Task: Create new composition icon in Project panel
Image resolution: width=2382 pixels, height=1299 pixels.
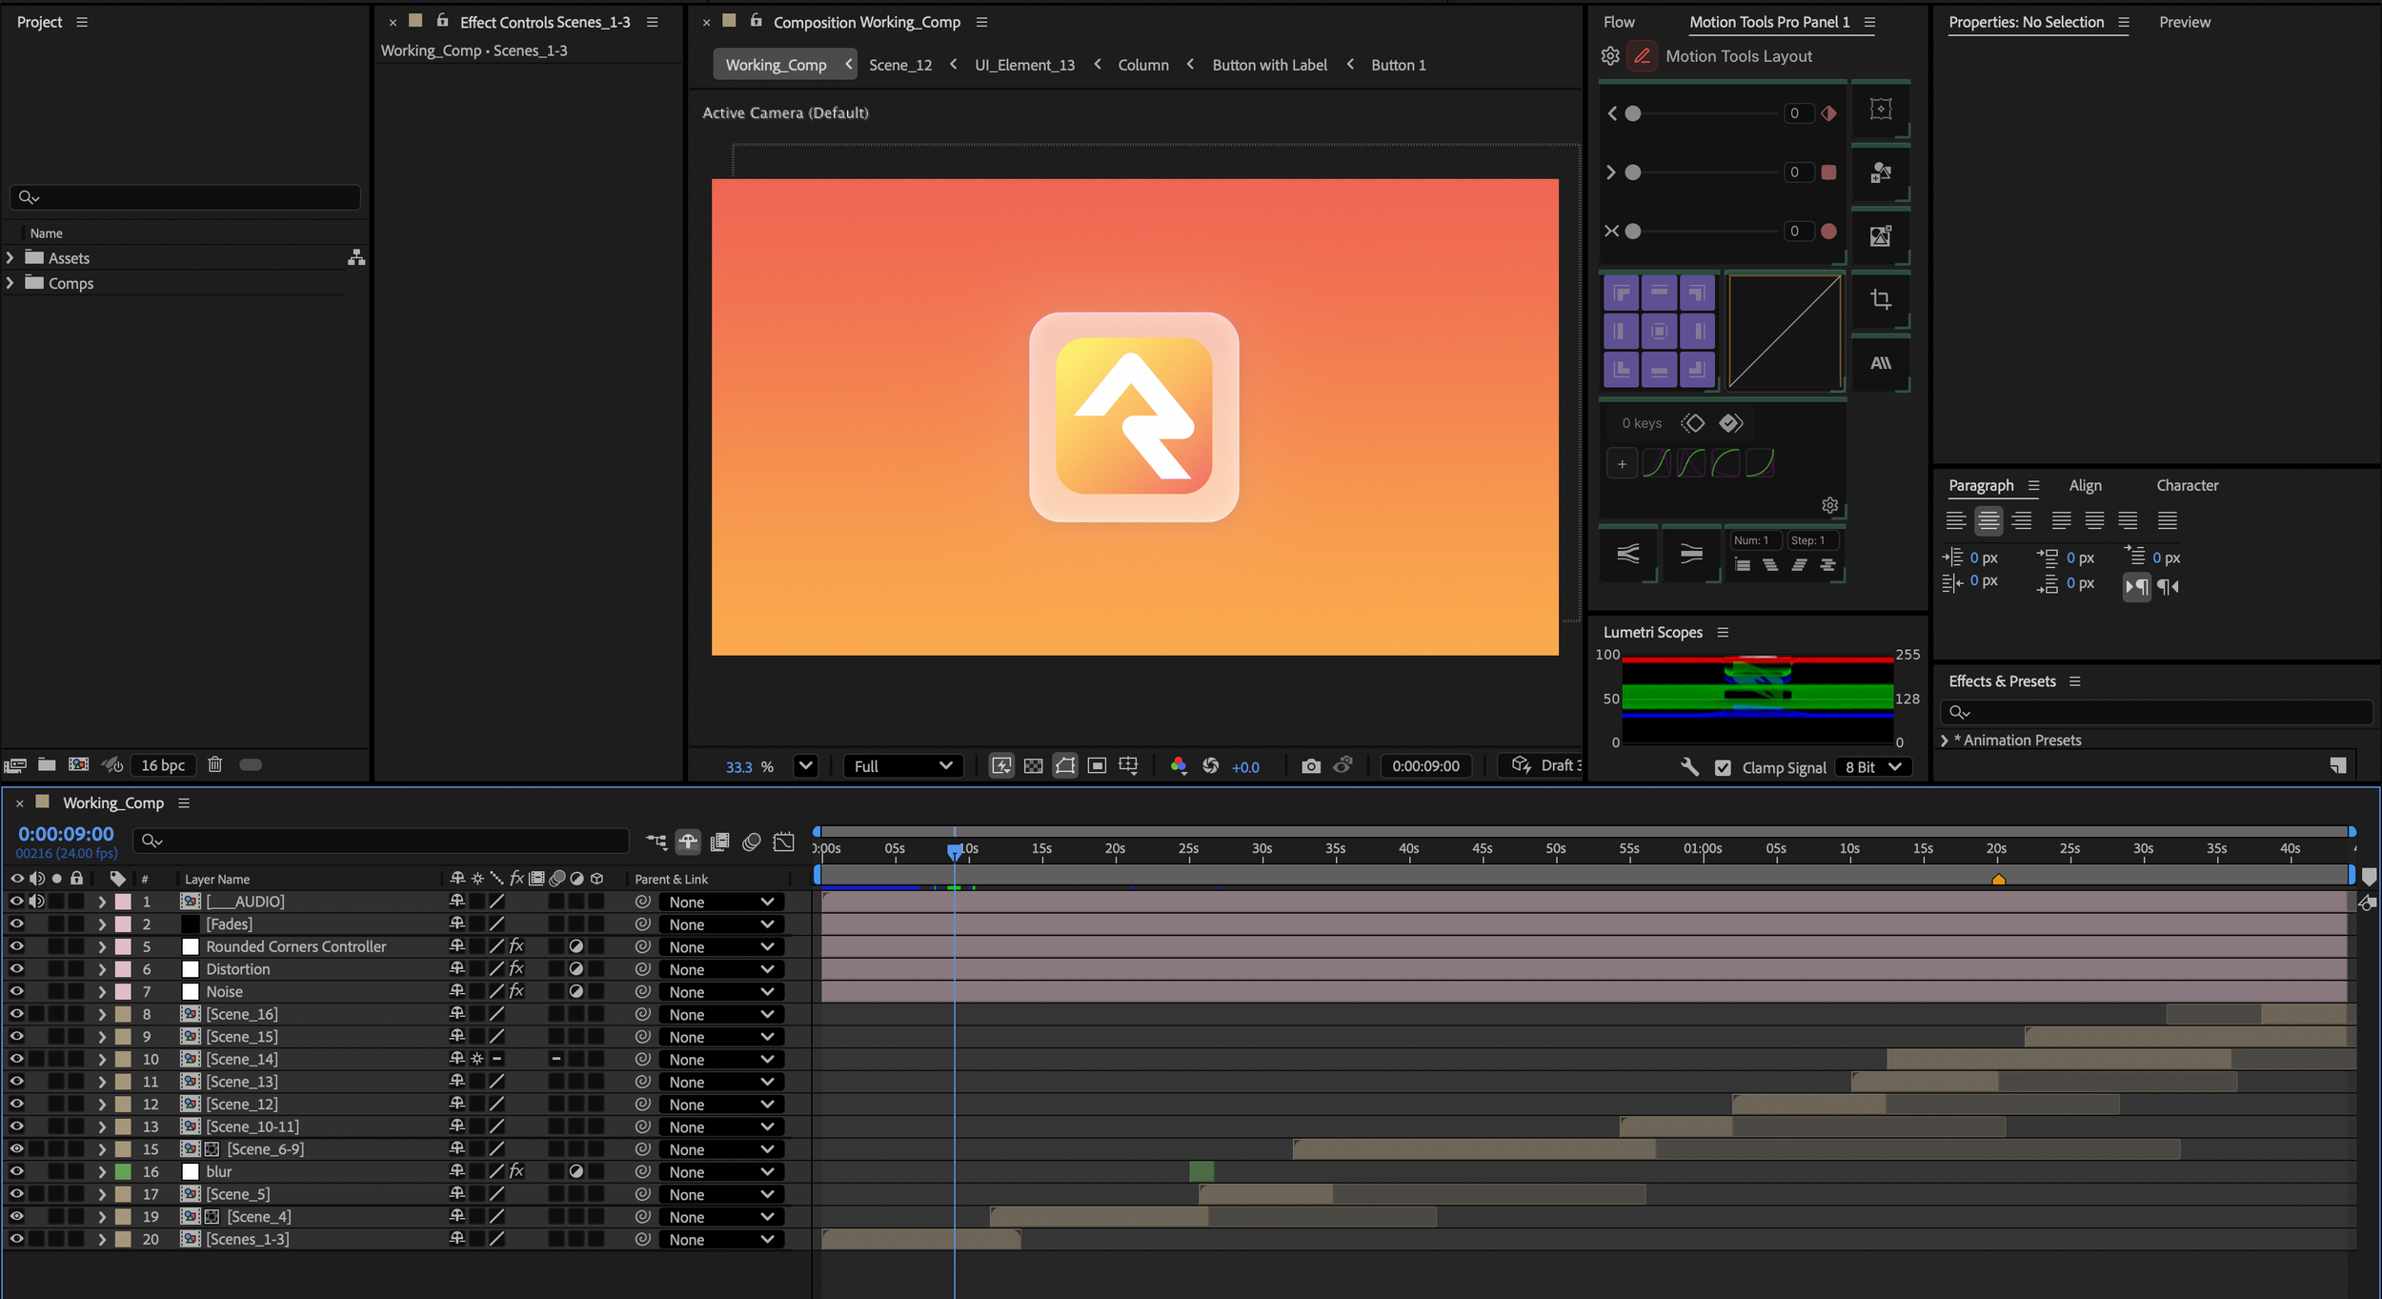Action: [79, 764]
